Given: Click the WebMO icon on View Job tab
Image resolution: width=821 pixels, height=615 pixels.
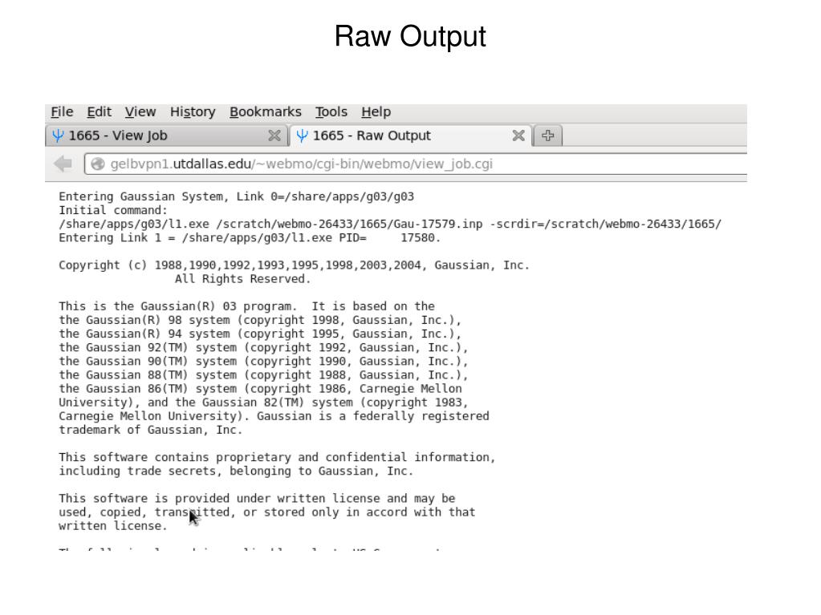Looking at the screenshot, I should (x=58, y=136).
